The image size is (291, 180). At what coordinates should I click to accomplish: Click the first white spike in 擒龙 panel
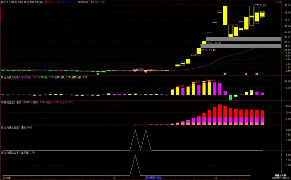135,140
